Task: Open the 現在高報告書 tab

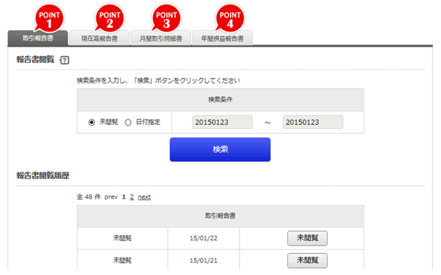Action: [x=99, y=39]
